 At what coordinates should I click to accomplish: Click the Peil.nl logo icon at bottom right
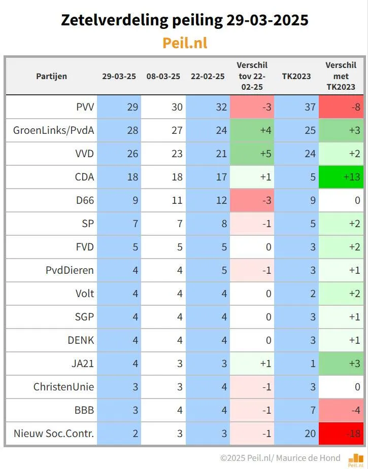pyautogui.click(x=356, y=460)
